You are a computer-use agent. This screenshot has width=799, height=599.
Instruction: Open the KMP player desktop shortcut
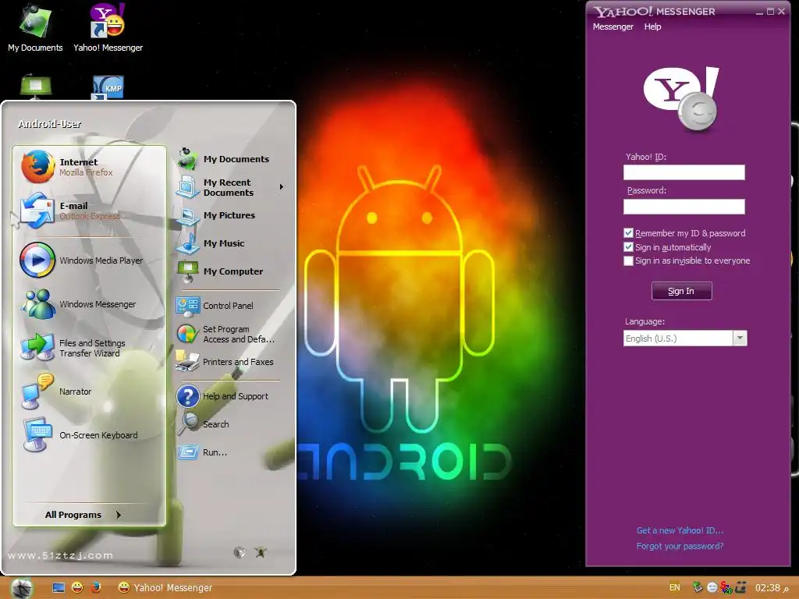(108, 87)
